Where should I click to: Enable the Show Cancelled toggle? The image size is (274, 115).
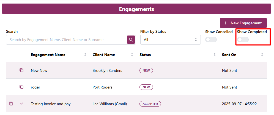tap(211, 40)
